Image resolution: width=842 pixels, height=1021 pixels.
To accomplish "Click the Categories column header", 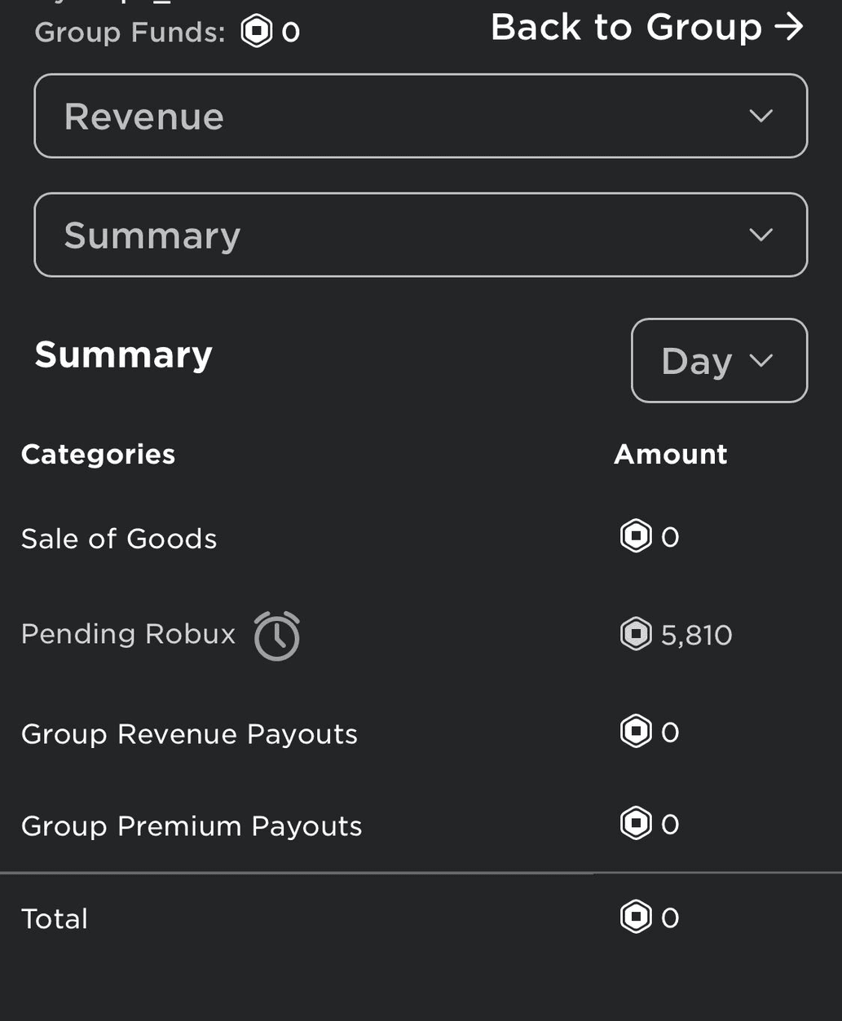I will coord(98,454).
